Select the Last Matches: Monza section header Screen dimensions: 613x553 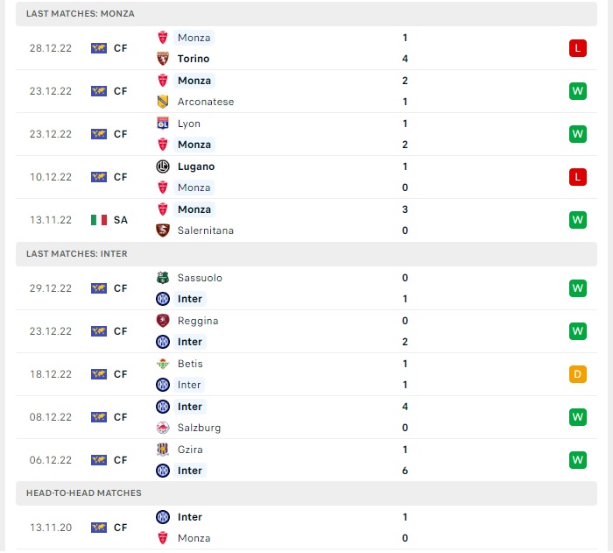point(306,14)
